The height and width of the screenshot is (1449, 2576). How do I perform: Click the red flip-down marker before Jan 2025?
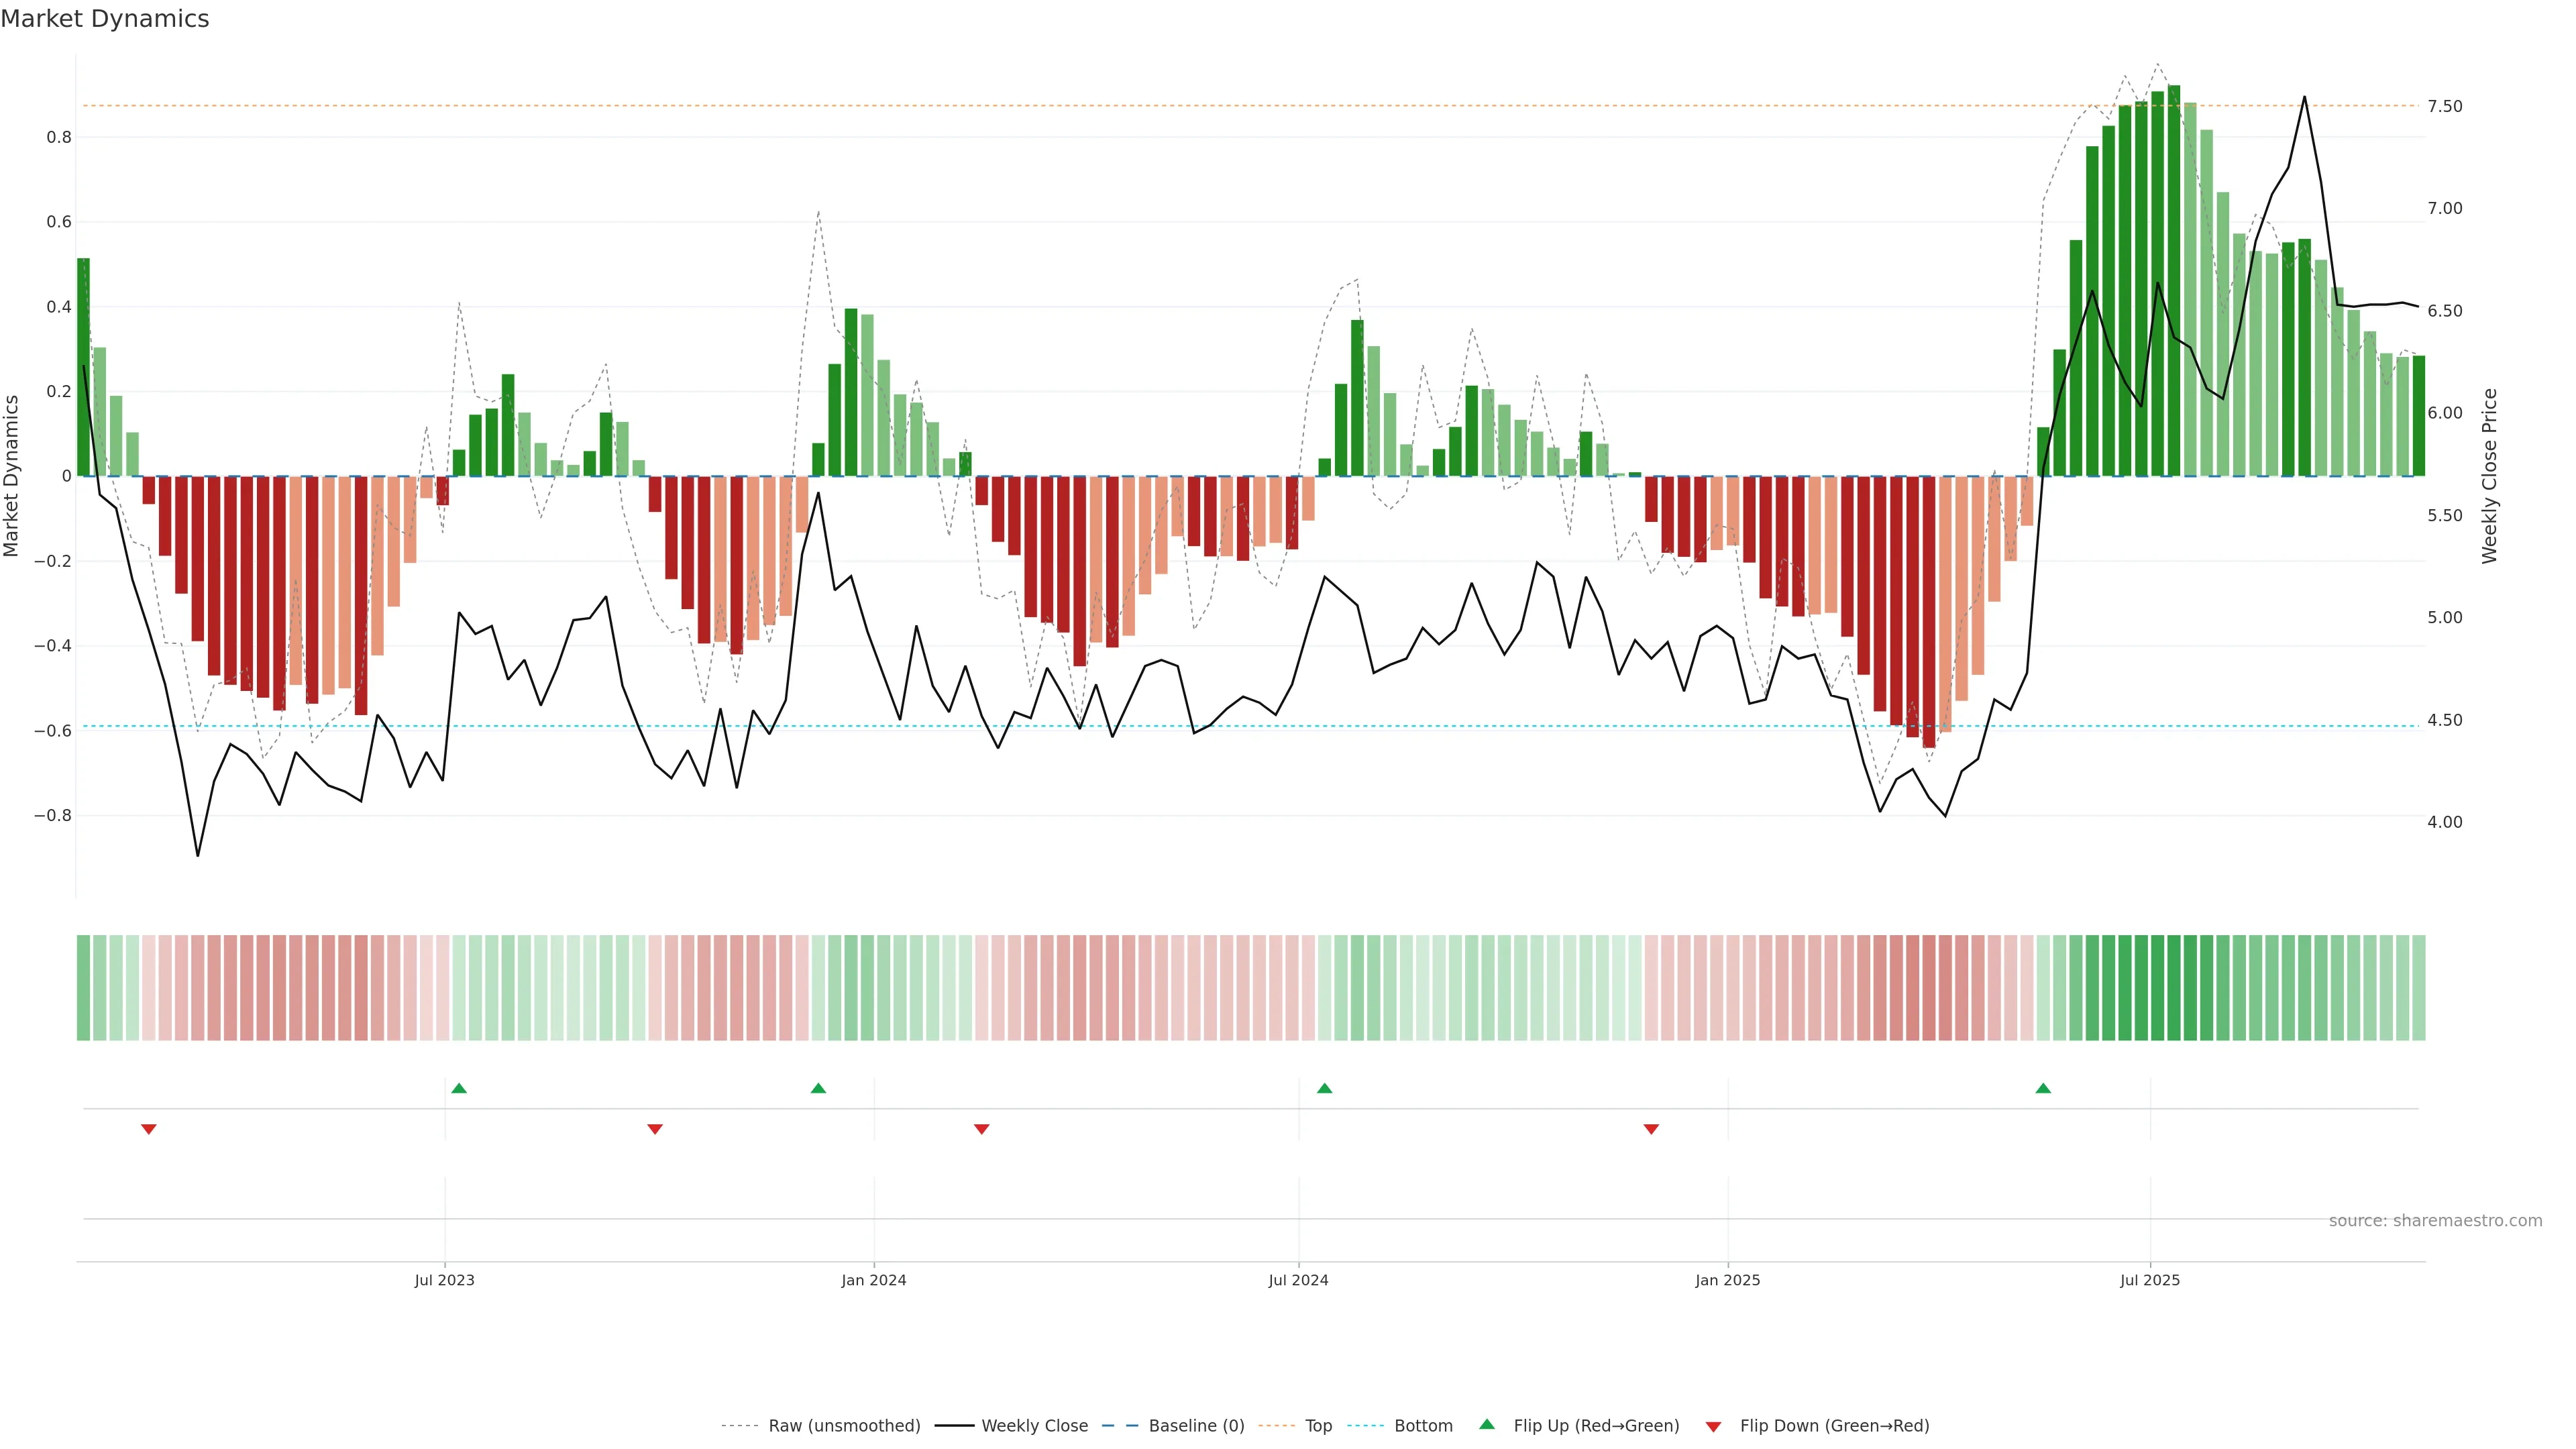(1651, 1129)
